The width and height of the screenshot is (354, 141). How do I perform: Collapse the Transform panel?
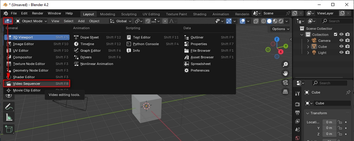pos(308,113)
